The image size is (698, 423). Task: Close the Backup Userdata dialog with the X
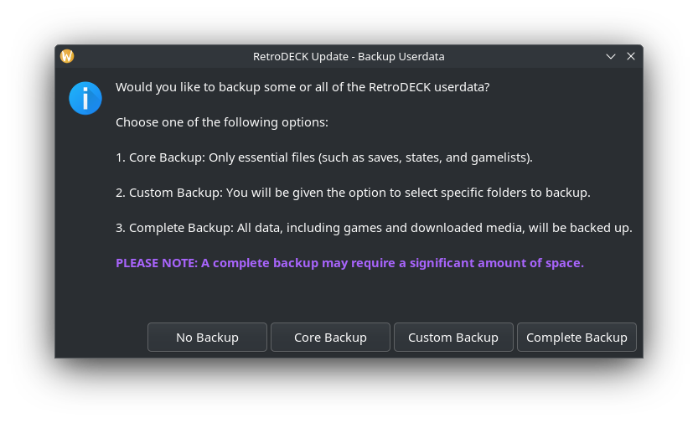pyautogui.click(x=630, y=56)
